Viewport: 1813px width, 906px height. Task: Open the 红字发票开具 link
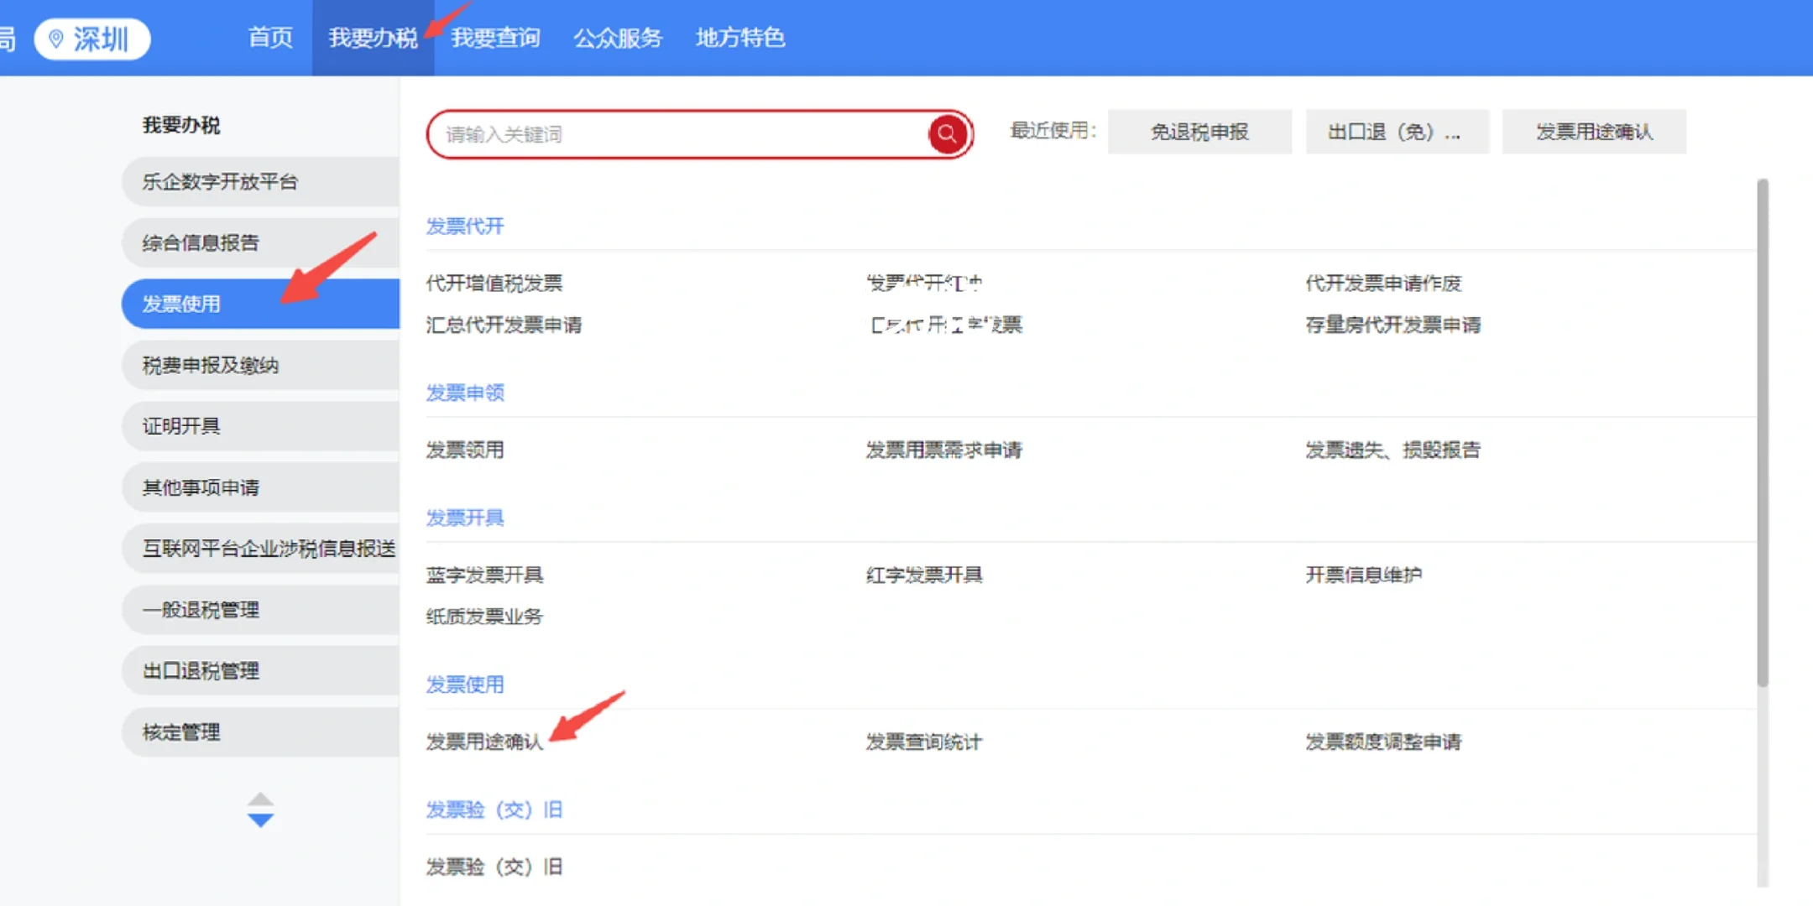pyautogui.click(x=923, y=574)
